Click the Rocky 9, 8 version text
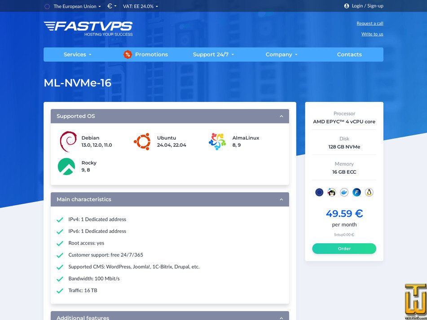Viewport: 427px width, 320px height. coord(85,170)
